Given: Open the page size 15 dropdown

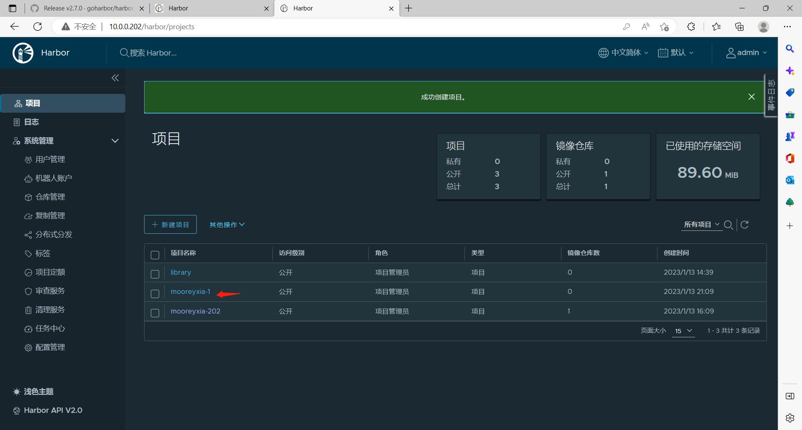Looking at the screenshot, I should tap(683, 331).
